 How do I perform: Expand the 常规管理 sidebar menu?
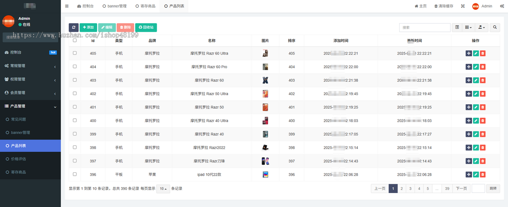[x=30, y=66]
